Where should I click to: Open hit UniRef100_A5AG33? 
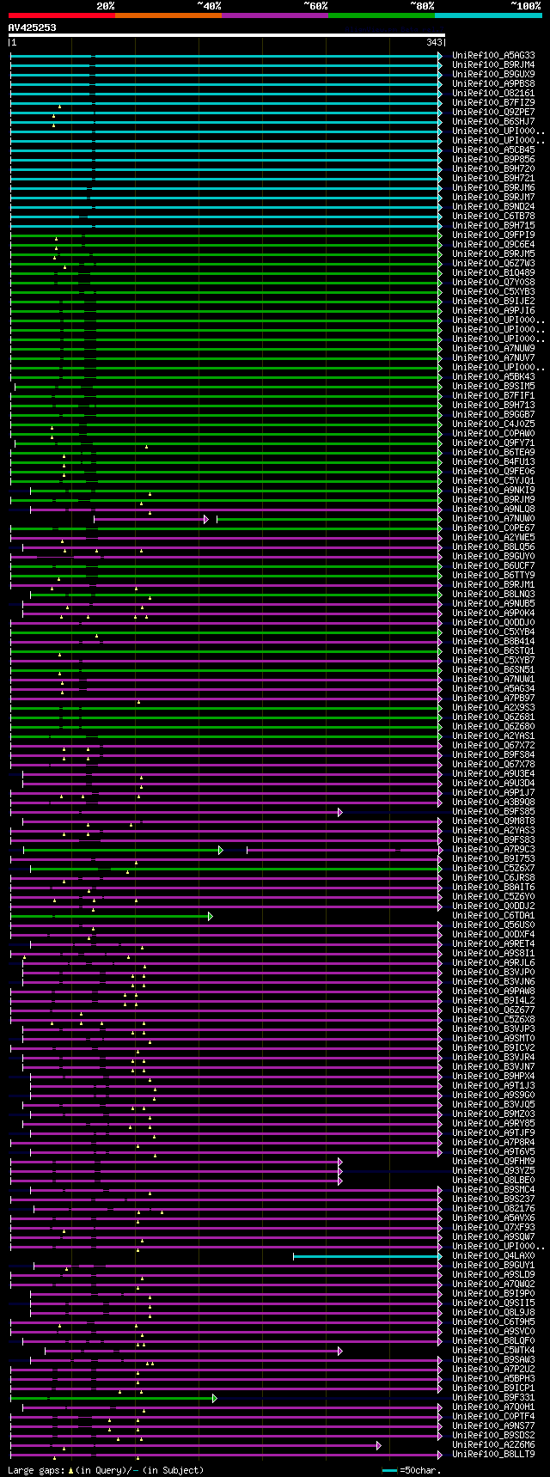click(493, 56)
